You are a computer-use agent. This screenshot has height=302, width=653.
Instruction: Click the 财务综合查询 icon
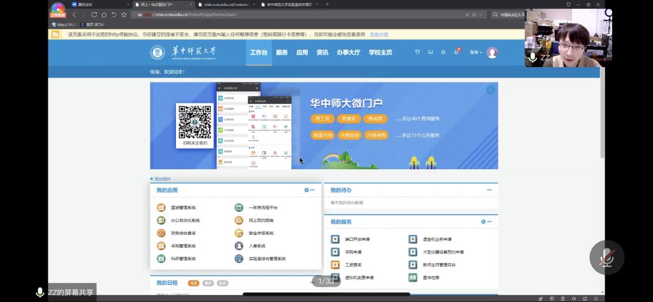[x=161, y=233]
